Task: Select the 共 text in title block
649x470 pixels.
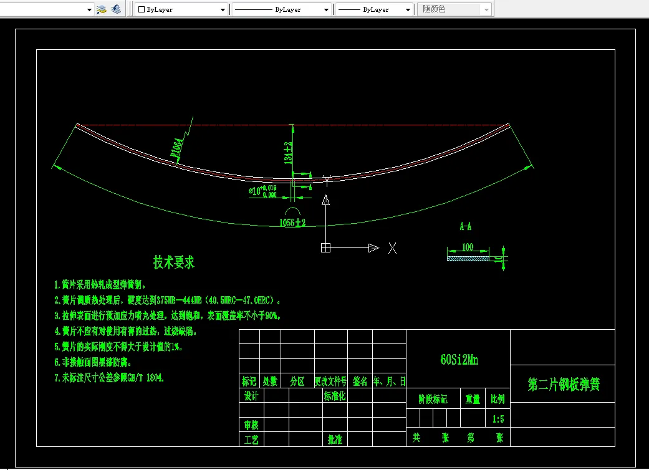Action: [416, 438]
